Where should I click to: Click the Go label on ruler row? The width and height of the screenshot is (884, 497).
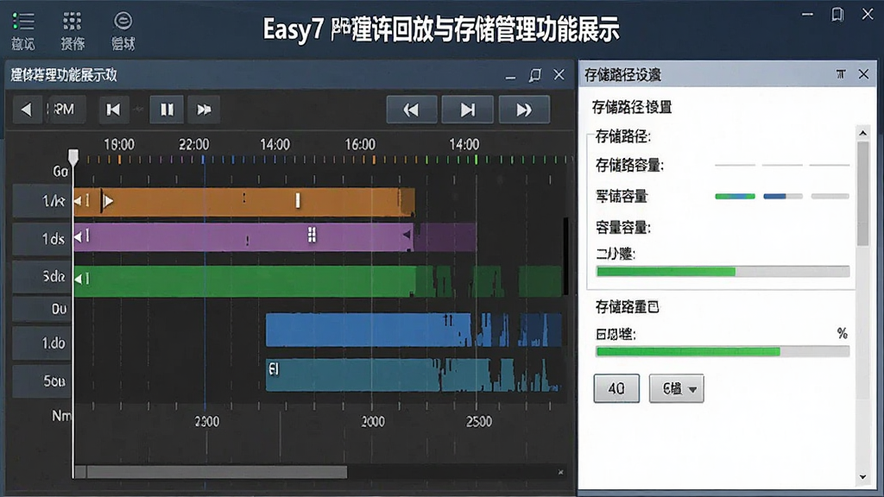coord(60,172)
